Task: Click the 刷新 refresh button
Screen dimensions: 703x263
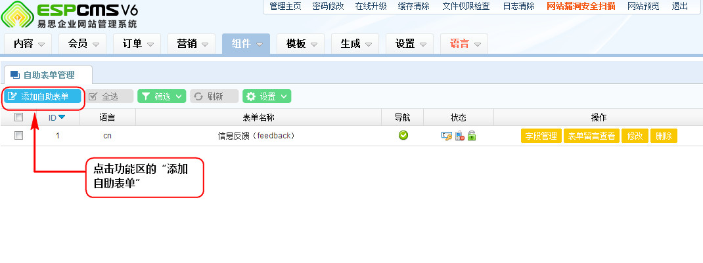Action: (214, 96)
